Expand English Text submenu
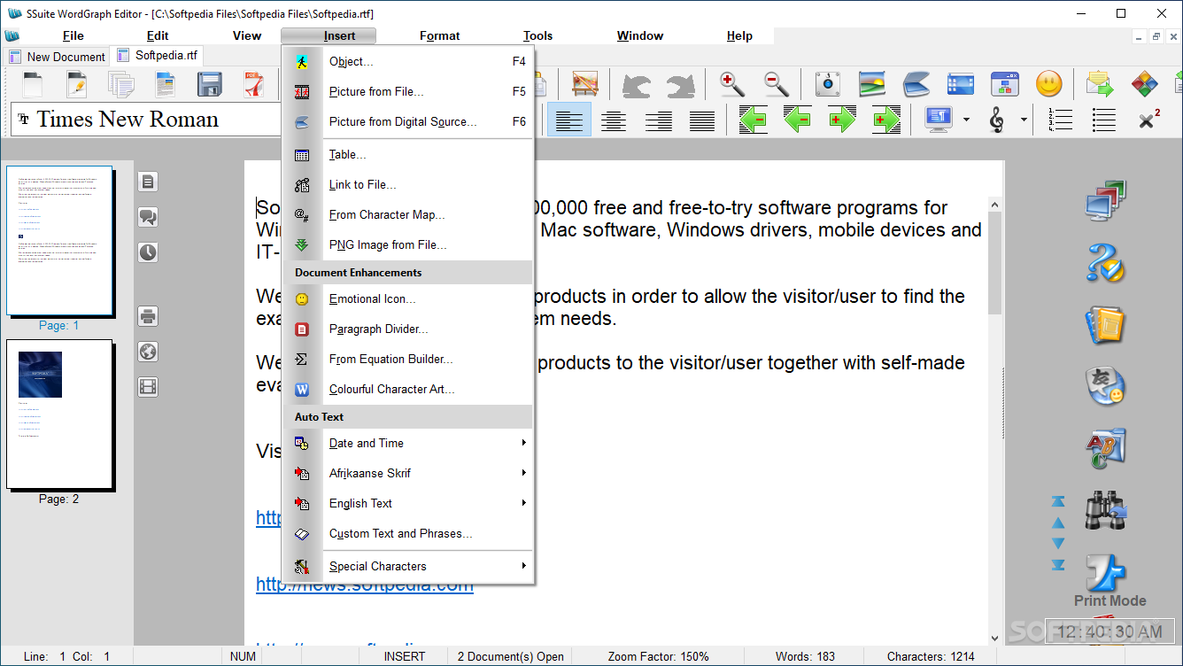This screenshot has height=666, width=1183. [x=408, y=503]
